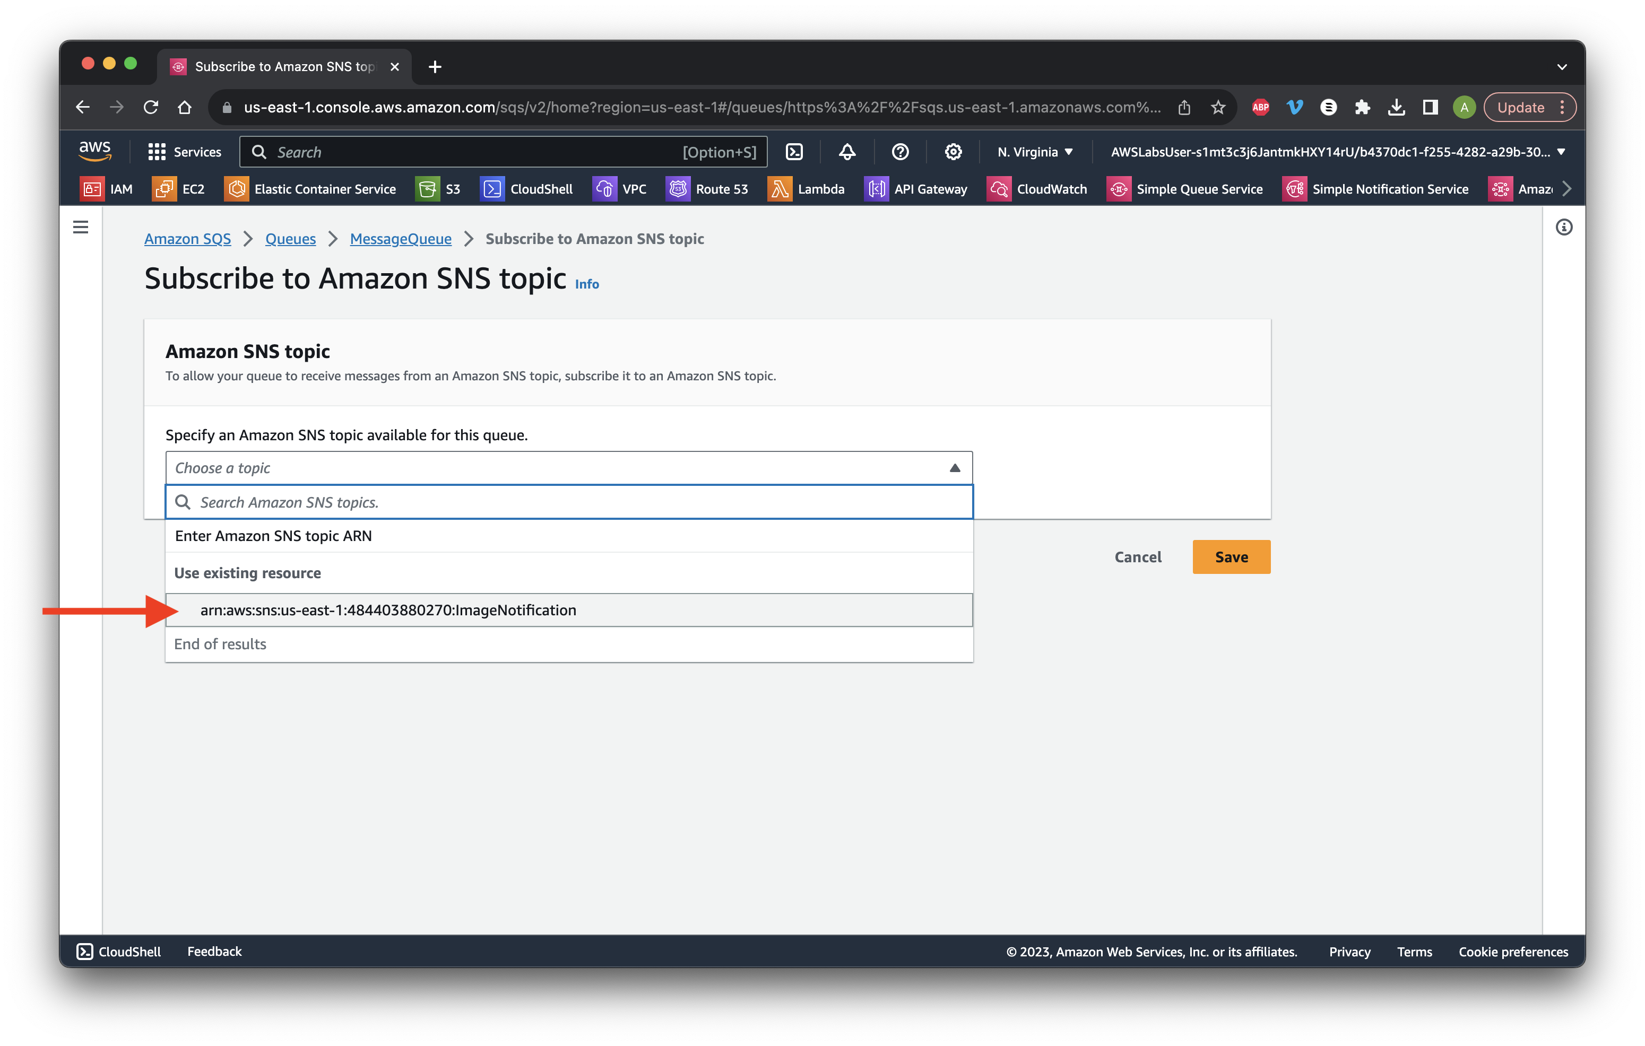Focus the Search Amazon SNS topics field
1645x1046 pixels.
[568, 502]
